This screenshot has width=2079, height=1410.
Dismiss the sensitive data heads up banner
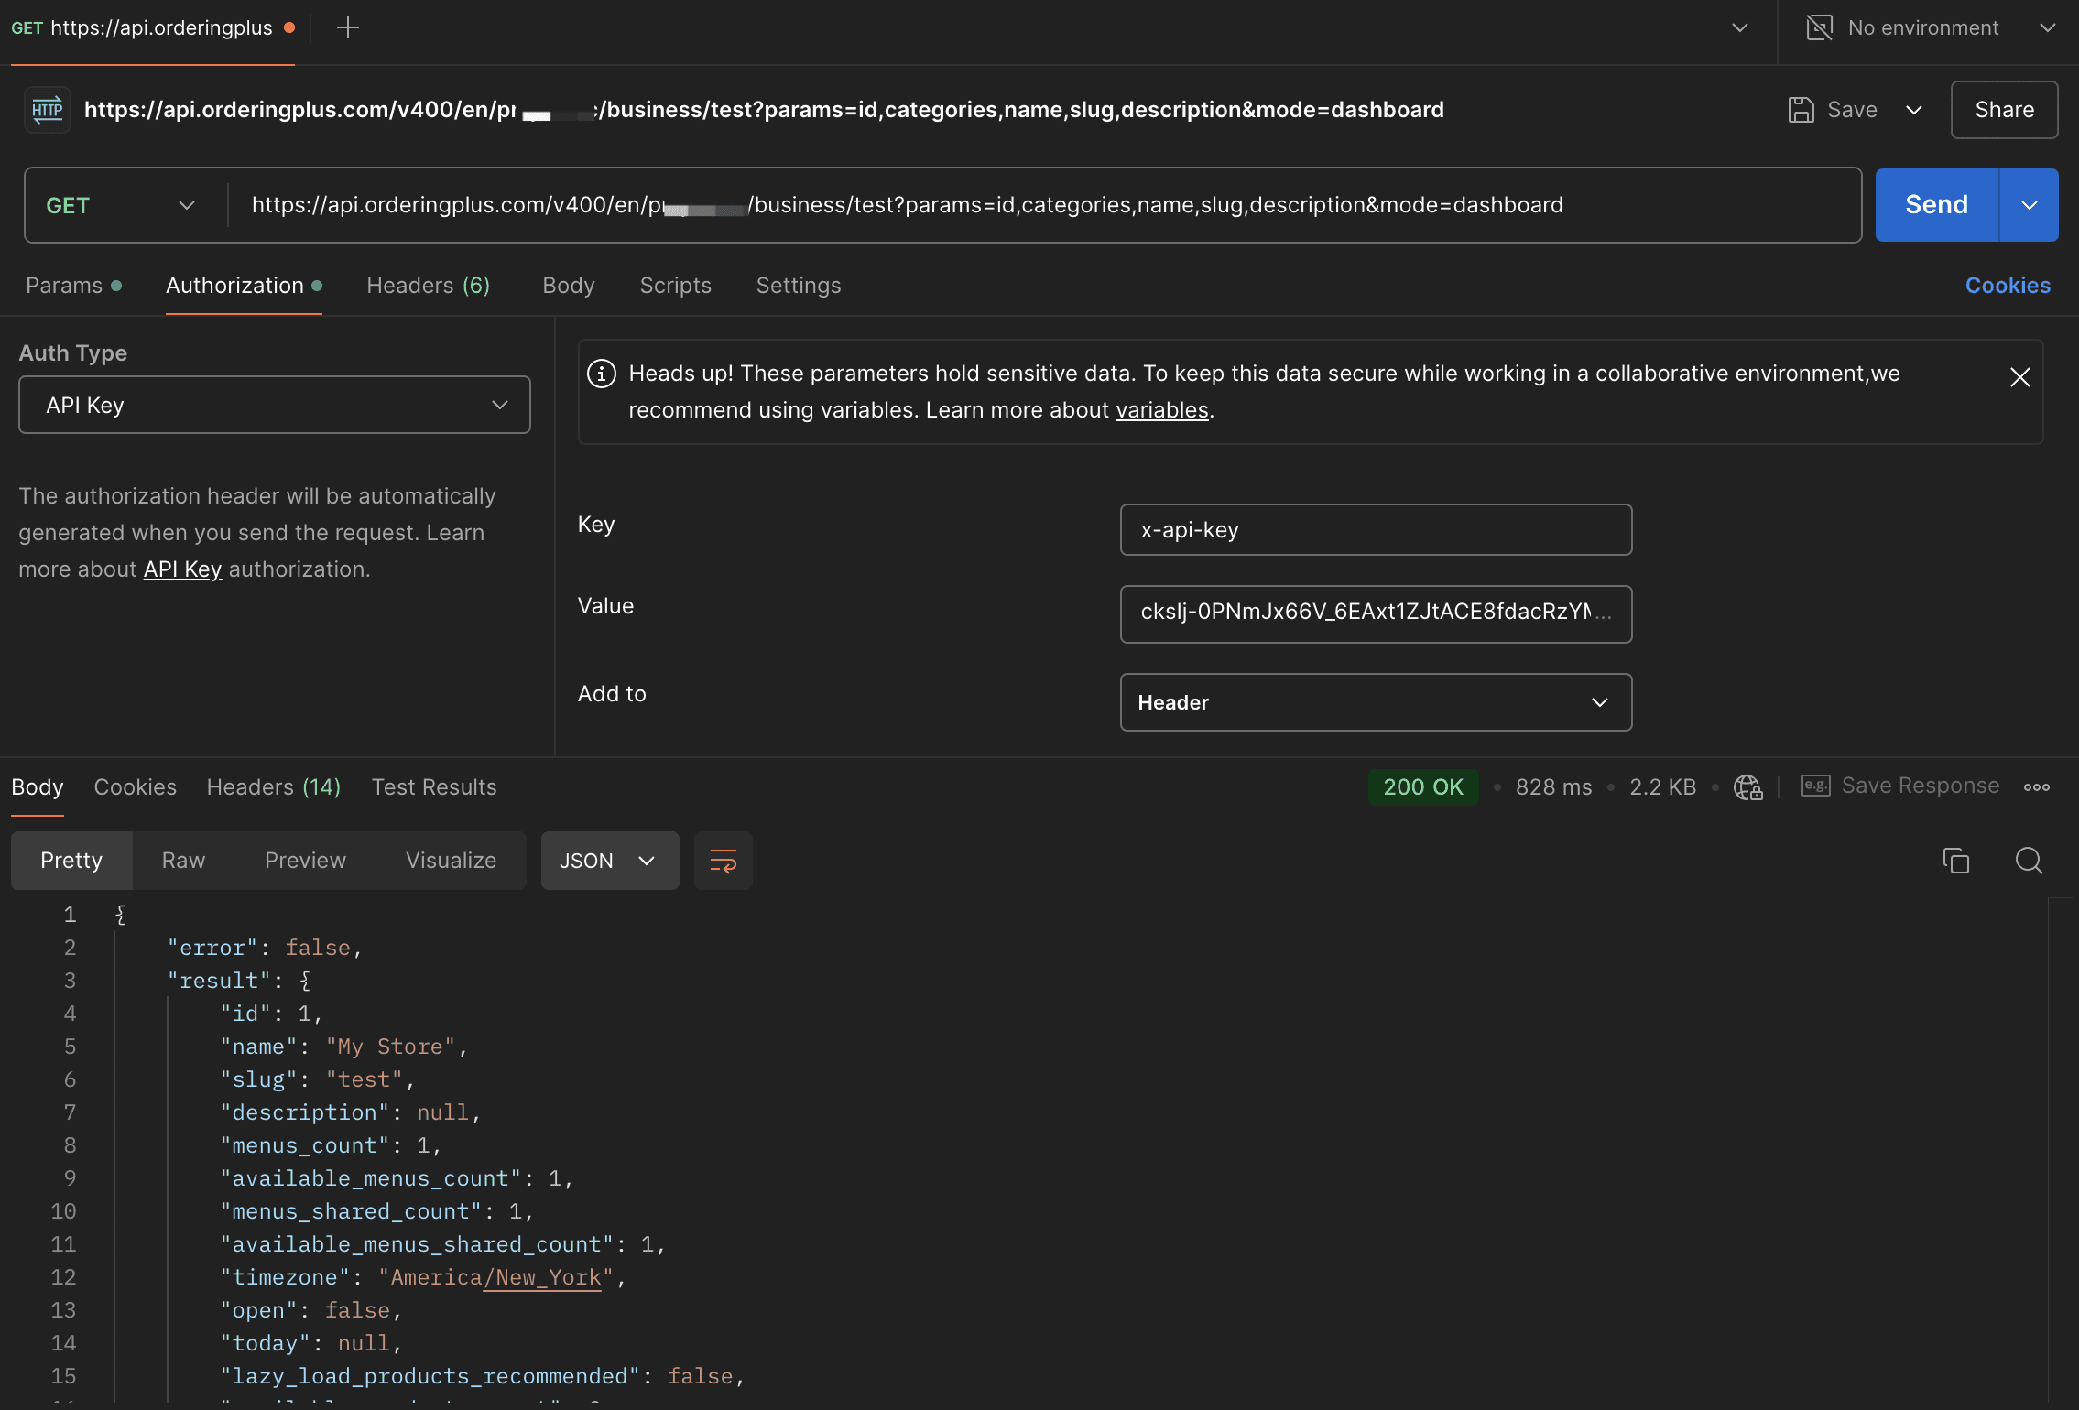click(2020, 377)
